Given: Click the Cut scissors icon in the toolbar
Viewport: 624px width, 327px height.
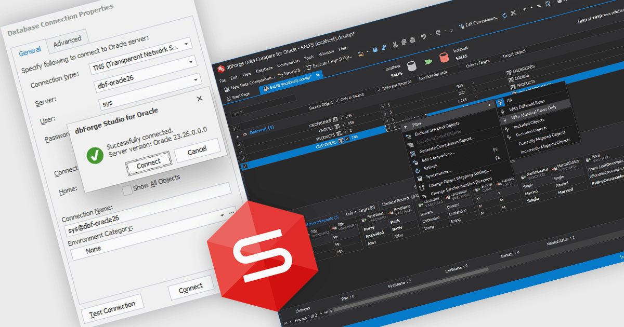Looking at the screenshot, I should coord(396,44).
